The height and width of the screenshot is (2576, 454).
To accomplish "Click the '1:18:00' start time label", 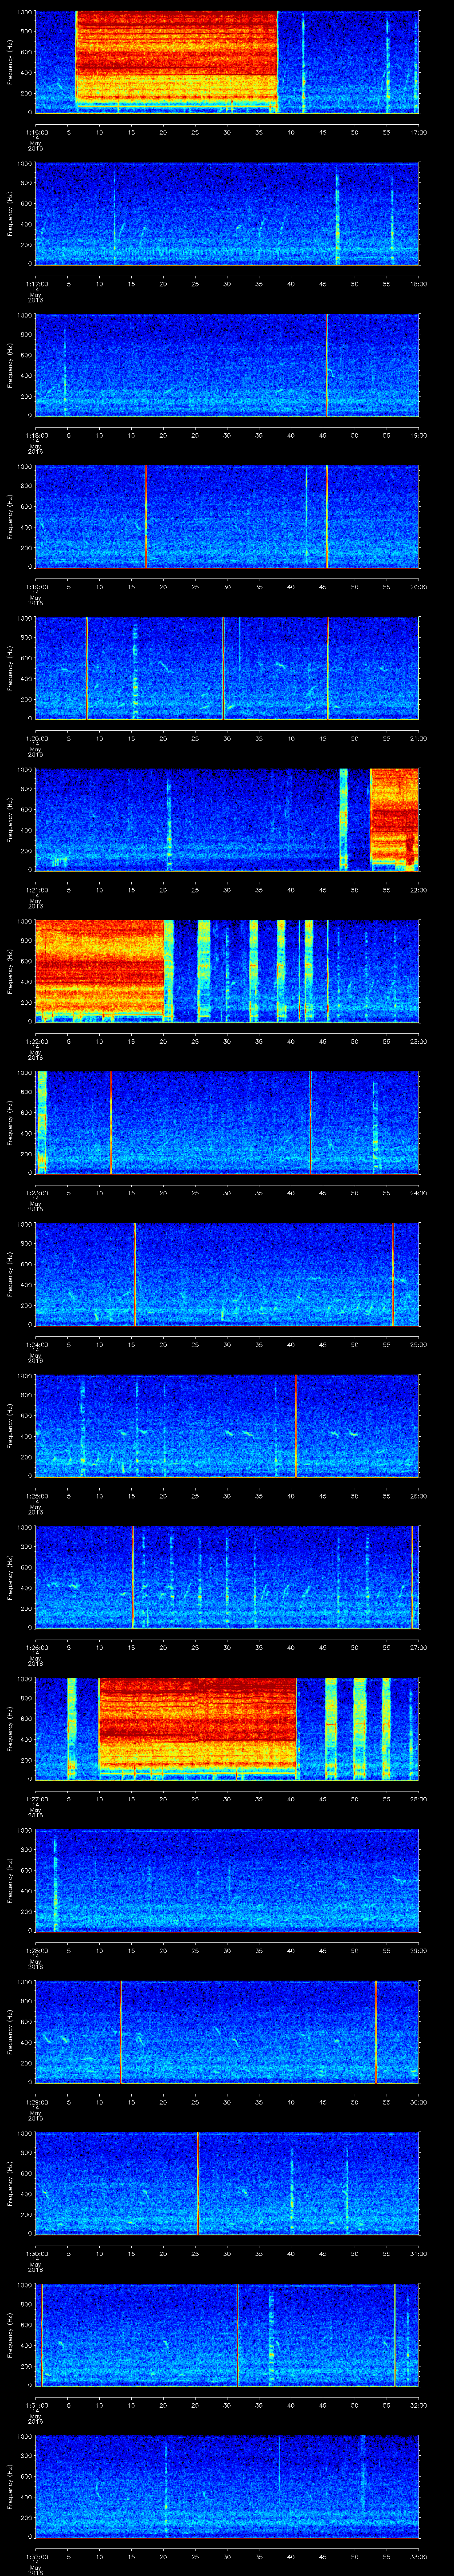I will [36, 435].
